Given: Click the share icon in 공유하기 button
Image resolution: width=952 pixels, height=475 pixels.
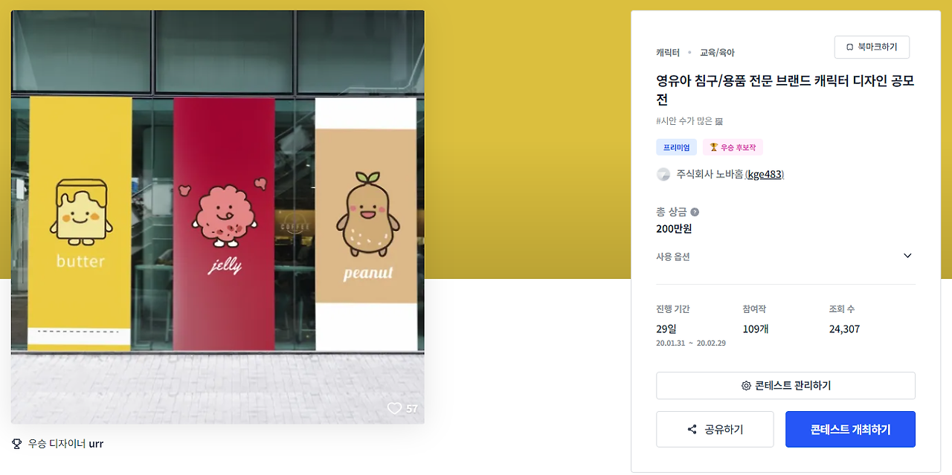Looking at the screenshot, I should tap(692, 430).
